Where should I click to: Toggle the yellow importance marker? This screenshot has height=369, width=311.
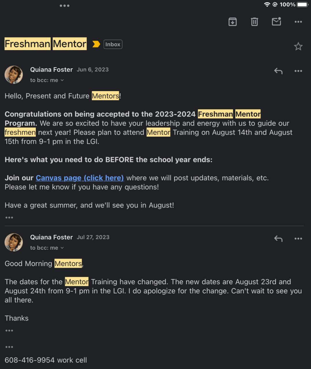(x=96, y=44)
